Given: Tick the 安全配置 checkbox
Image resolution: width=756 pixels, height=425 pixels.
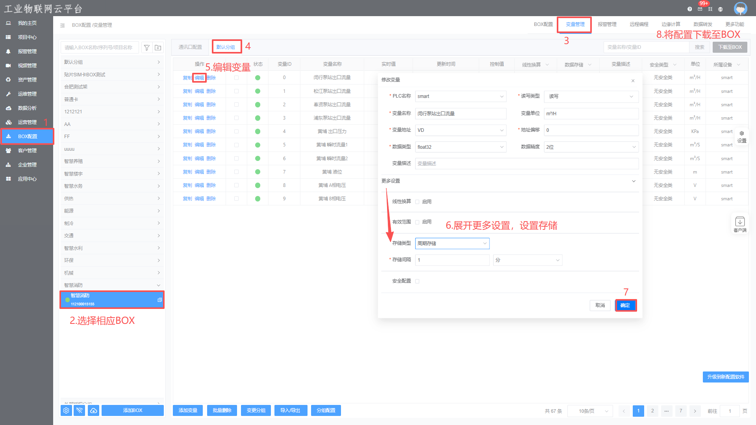Looking at the screenshot, I should pos(417,281).
